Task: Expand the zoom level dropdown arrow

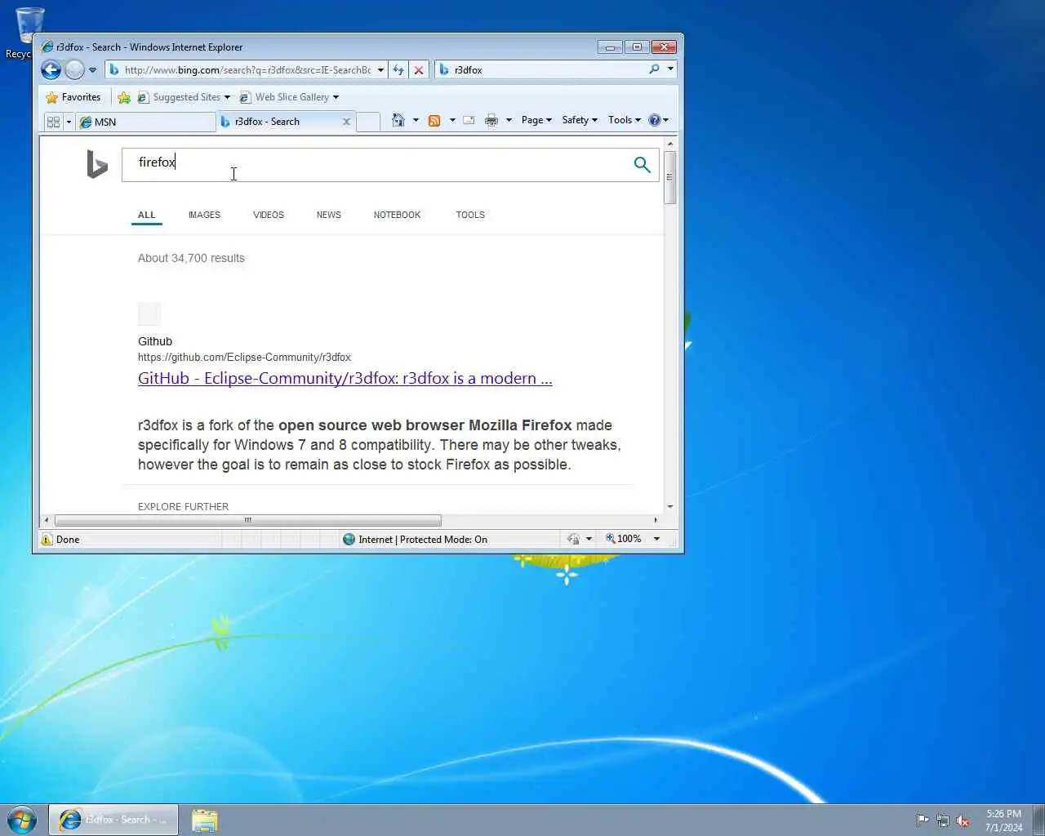Action: coord(656,539)
